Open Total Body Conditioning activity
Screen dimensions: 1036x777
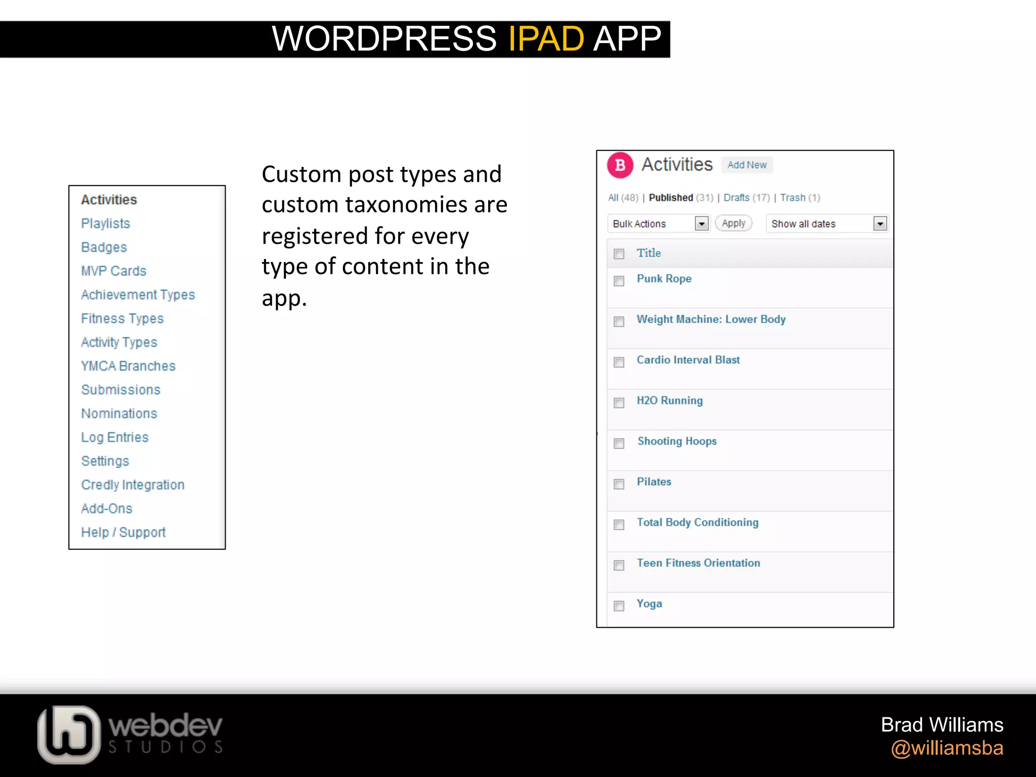[698, 523]
